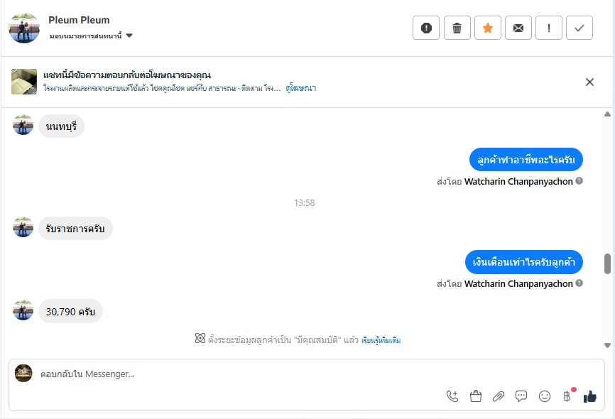Mark the conversation as spam
615x419 pixels.
click(x=426, y=28)
